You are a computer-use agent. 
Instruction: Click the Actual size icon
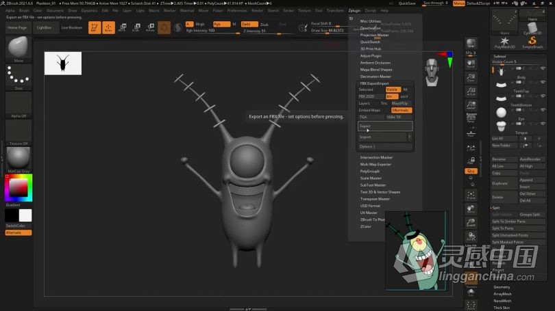pos(471,91)
